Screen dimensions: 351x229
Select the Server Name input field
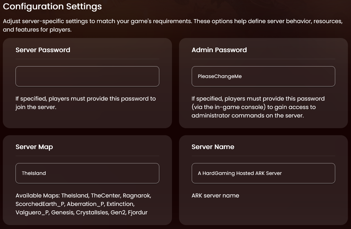(x=263, y=173)
